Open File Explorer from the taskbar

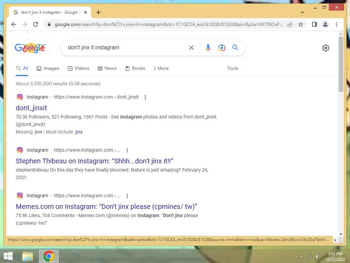27,256
